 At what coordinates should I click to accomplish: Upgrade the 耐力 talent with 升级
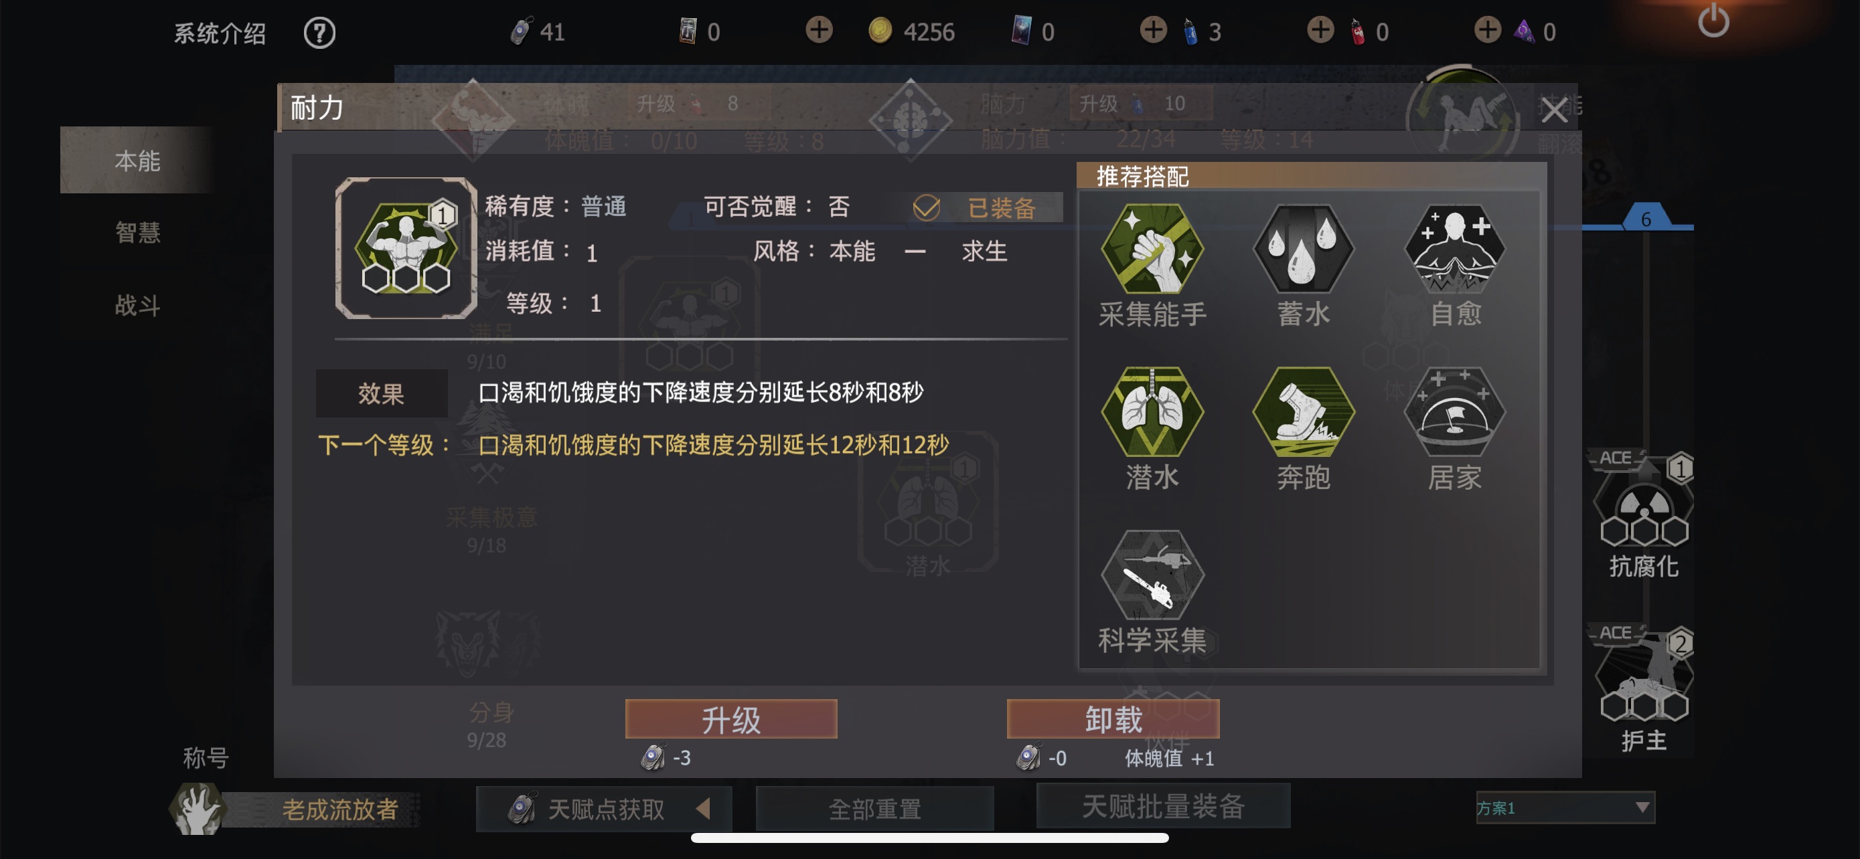point(730,719)
